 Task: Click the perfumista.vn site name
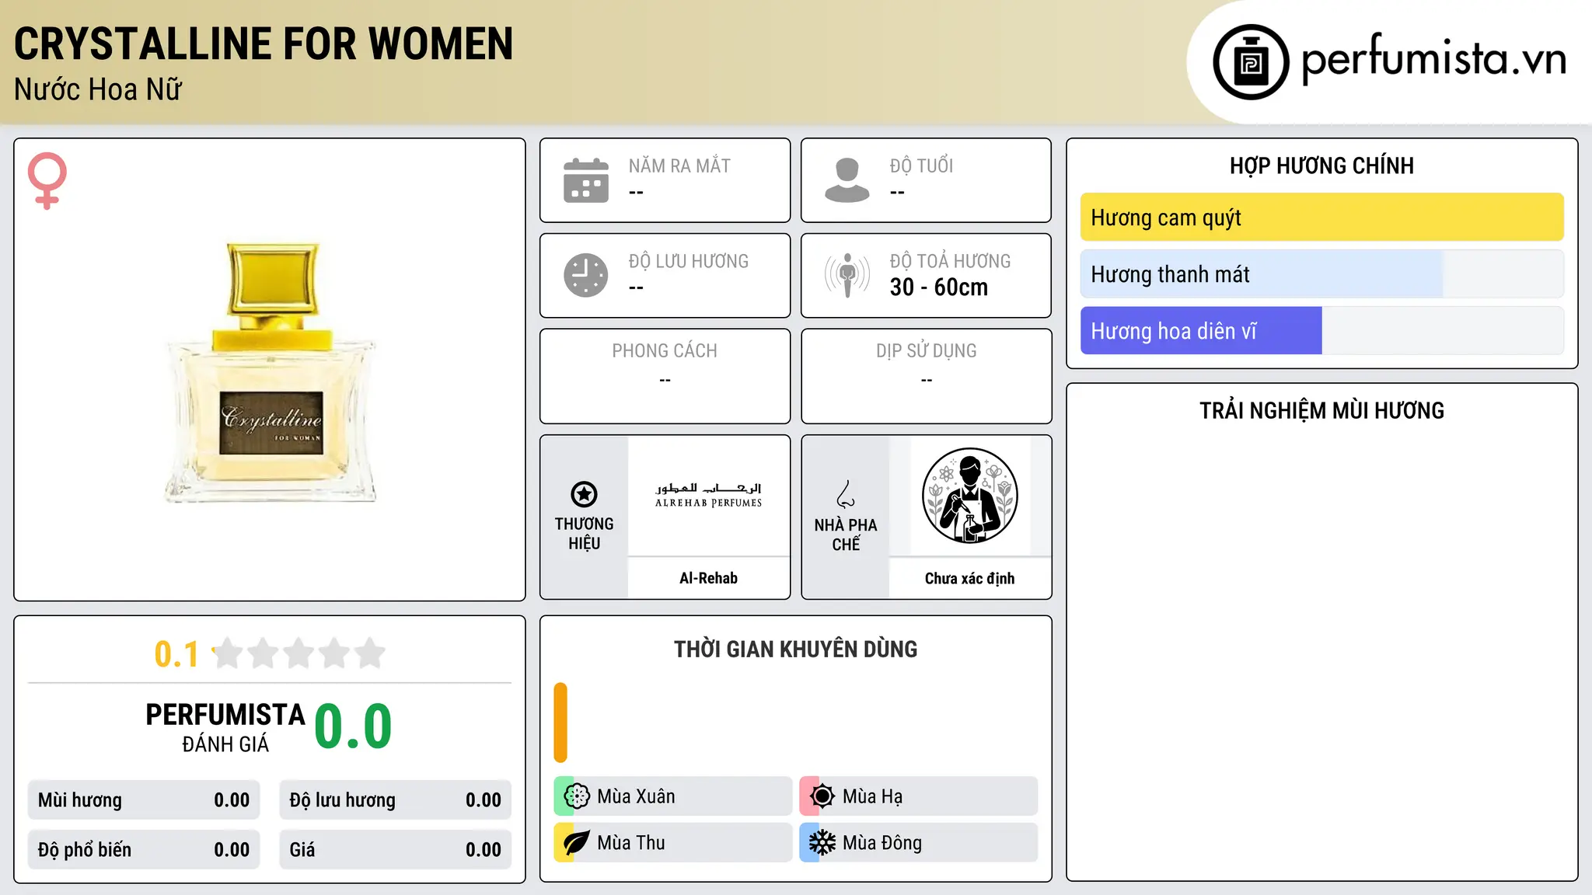(1433, 59)
